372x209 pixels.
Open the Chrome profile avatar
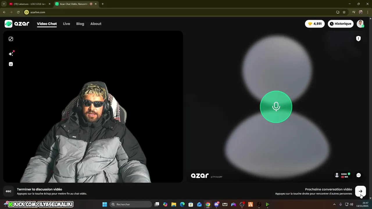(361, 12)
